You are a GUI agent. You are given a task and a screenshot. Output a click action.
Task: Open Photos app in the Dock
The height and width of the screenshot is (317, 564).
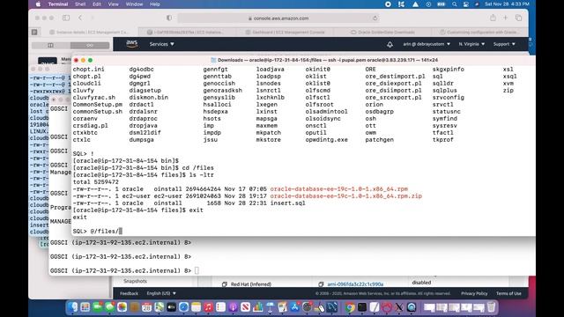[x=122, y=307]
